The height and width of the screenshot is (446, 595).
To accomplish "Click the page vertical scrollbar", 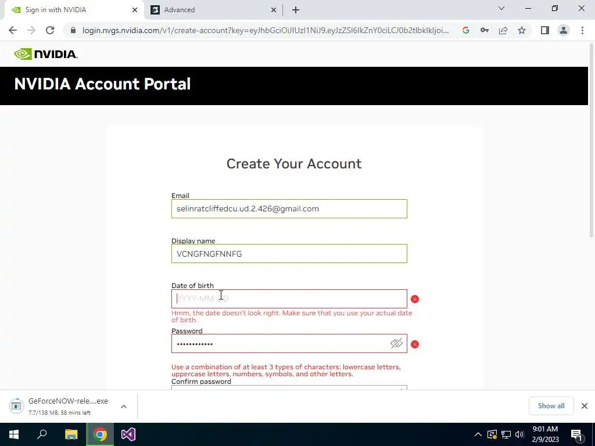I will point(591,141).
